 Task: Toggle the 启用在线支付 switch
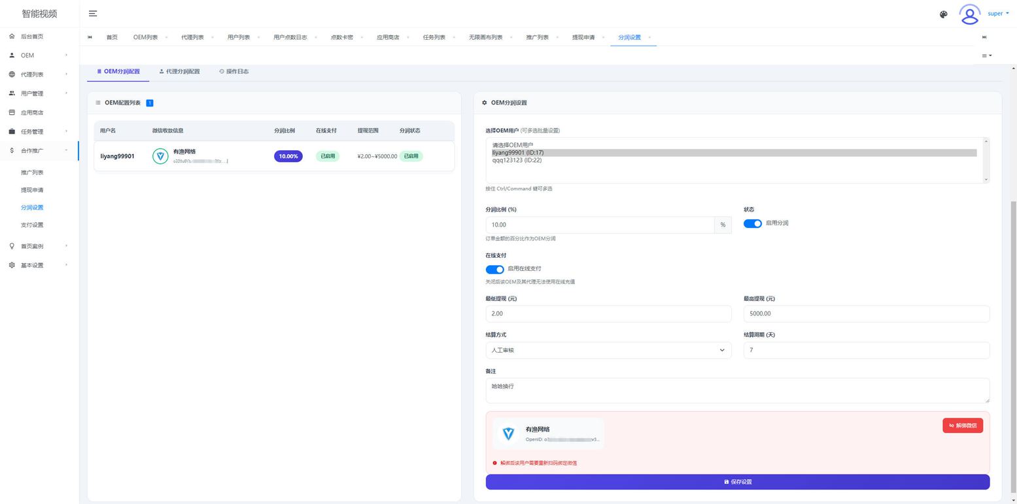pyautogui.click(x=495, y=269)
